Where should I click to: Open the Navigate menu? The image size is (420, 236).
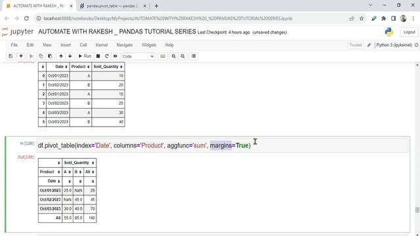pos(125,45)
